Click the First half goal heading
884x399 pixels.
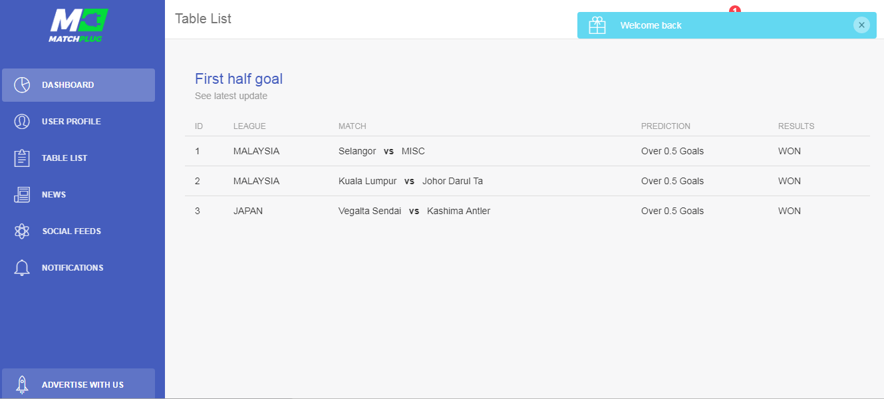pyautogui.click(x=239, y=78)
